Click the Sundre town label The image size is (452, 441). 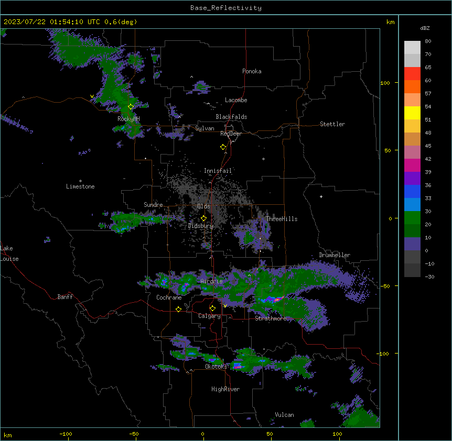coord(153,205)
